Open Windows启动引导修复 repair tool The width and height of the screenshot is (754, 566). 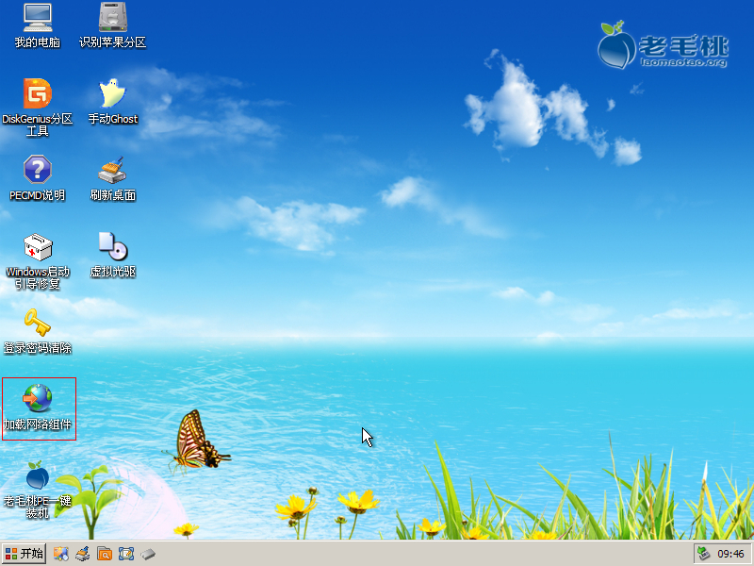point(38,248)
